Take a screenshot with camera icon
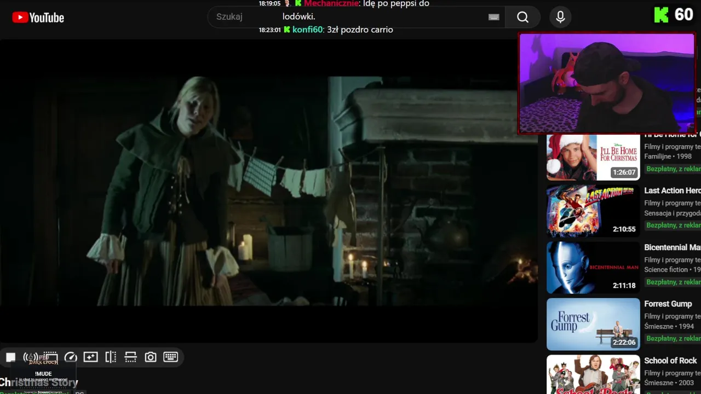 151,357
